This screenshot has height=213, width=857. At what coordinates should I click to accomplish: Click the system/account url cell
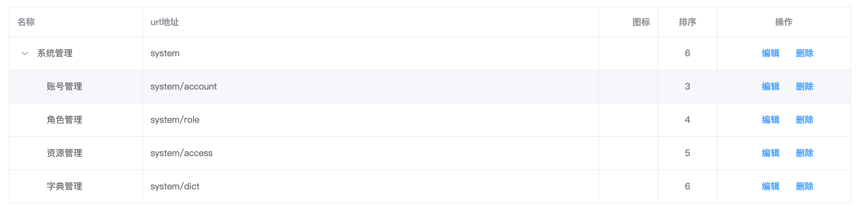[371, 87]
